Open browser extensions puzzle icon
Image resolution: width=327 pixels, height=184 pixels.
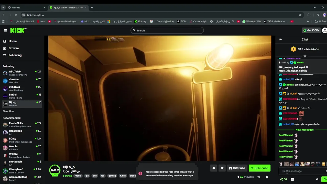309,15
